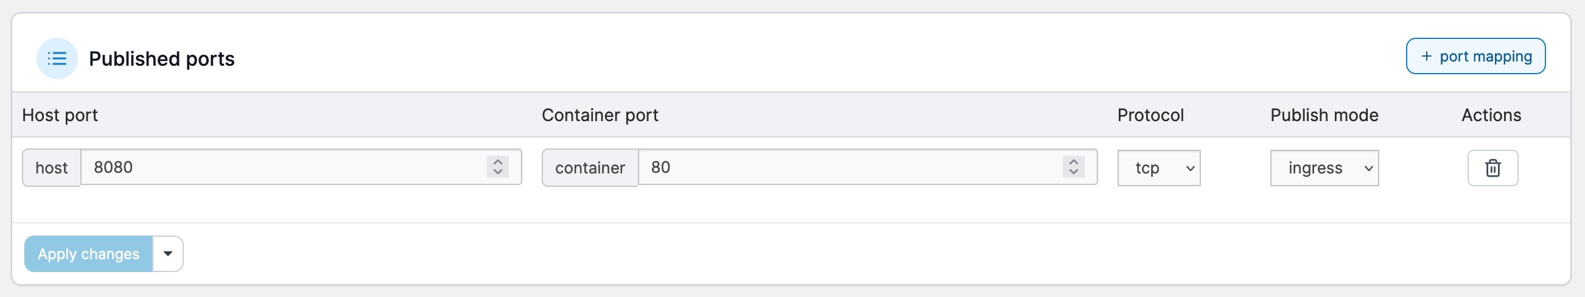Viewport: 1585px width, 297px height.
Task: Open the ingress publish mode dropdown
Action: coord(1323,168)
